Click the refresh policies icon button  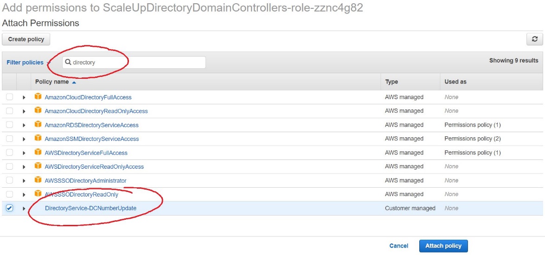535,39
